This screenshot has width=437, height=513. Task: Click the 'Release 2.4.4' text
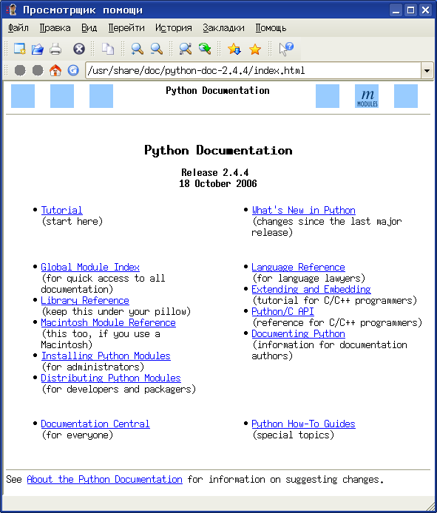click(215, 172)
